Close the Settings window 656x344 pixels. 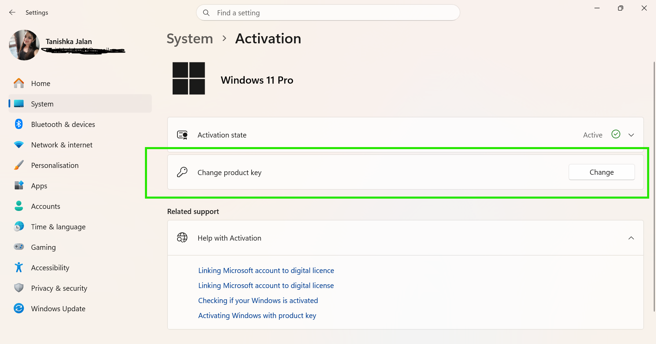[644, 8]
